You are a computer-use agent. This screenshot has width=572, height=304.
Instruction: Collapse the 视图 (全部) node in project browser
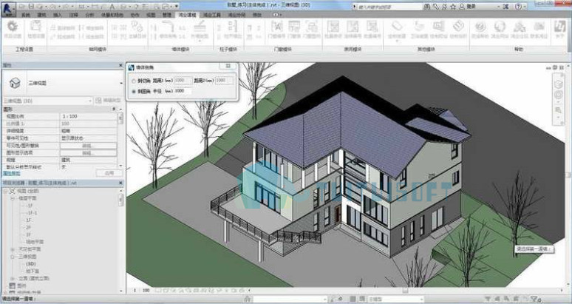coord(5,191)
